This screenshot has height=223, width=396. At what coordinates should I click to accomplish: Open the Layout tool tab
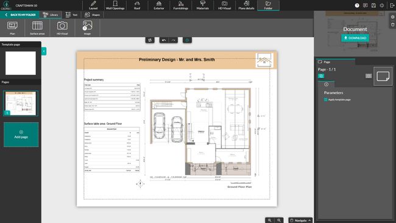click(x=93, y=5)
